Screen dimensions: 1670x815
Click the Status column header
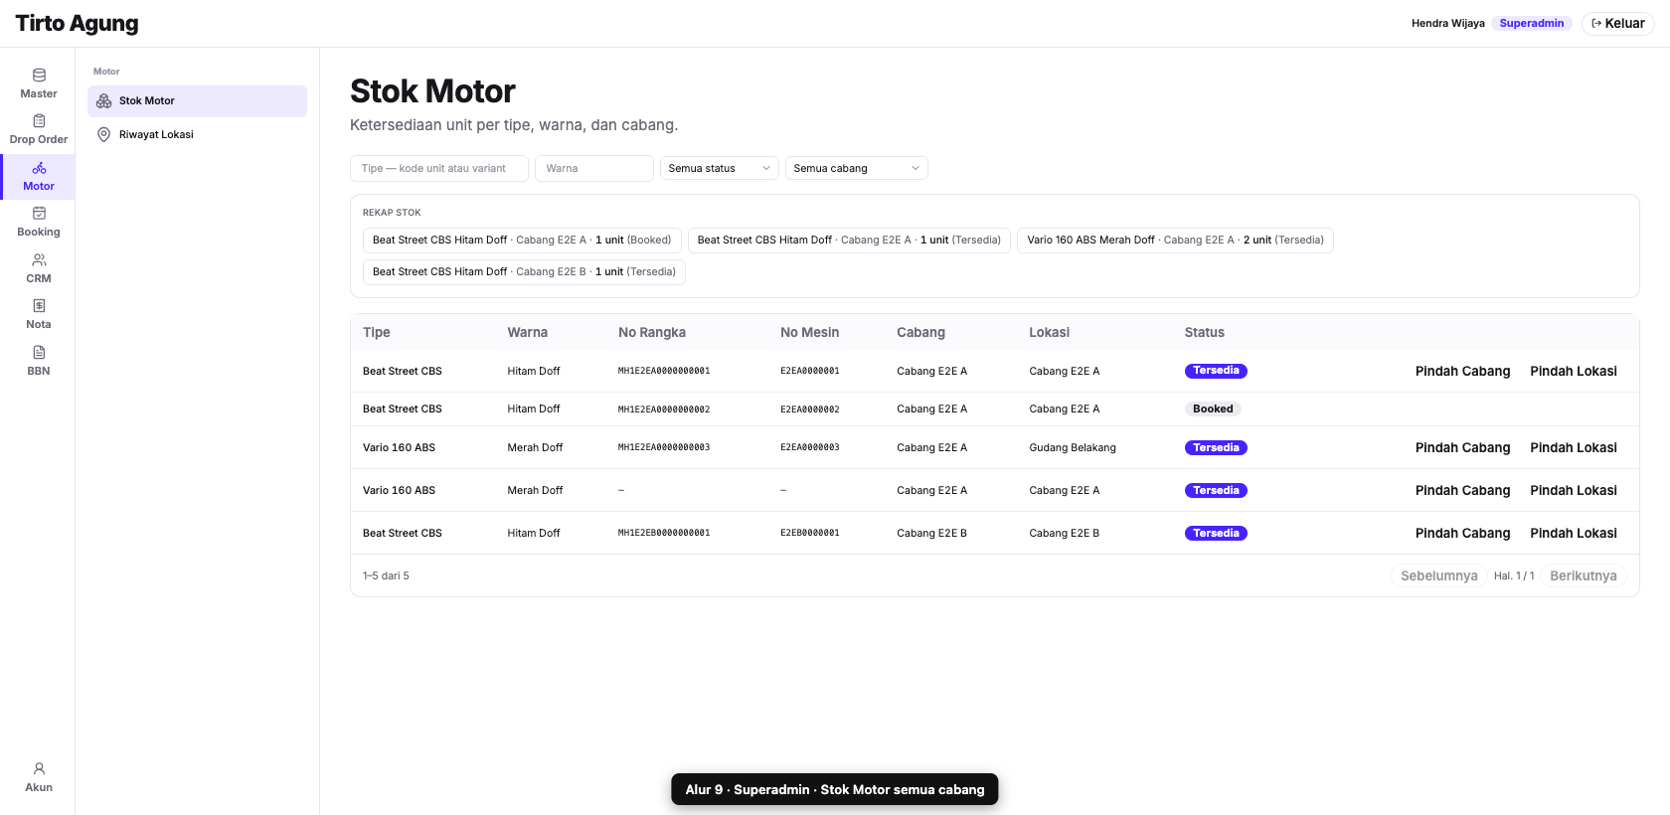(1205, 333)
